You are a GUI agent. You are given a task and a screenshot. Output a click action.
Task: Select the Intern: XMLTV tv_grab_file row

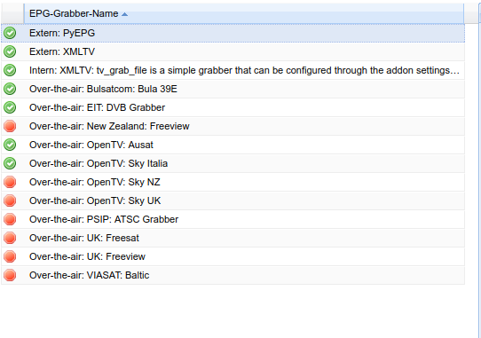click(x=233, y=71)
